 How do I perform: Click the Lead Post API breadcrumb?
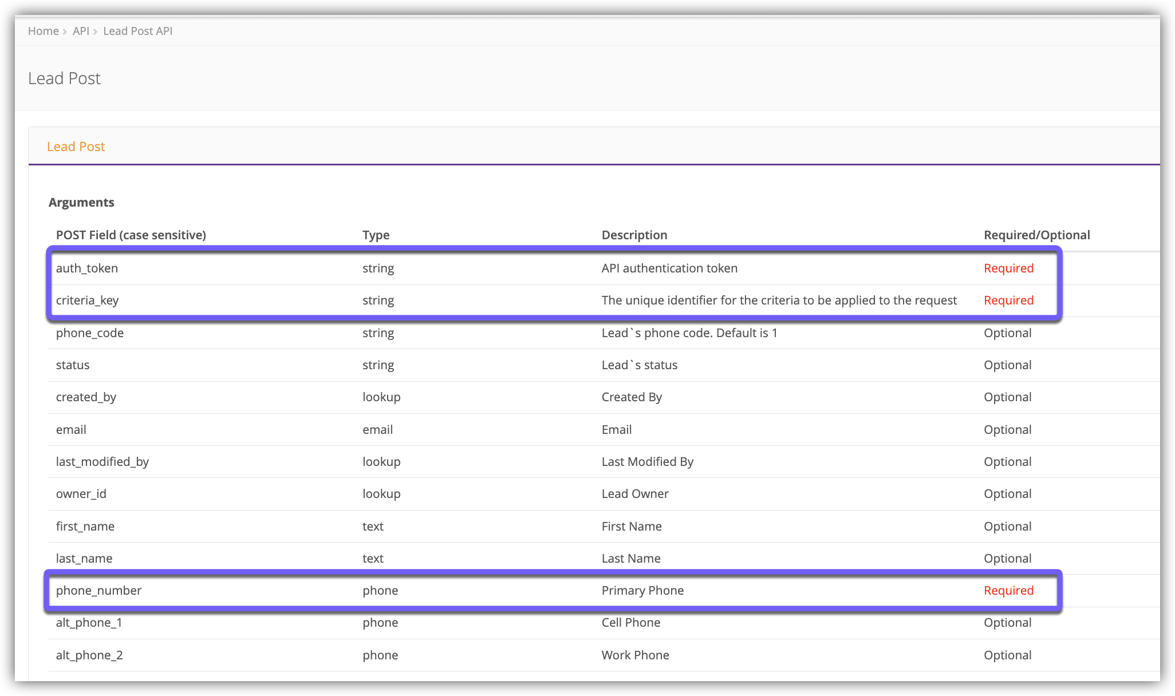point(137,31)
